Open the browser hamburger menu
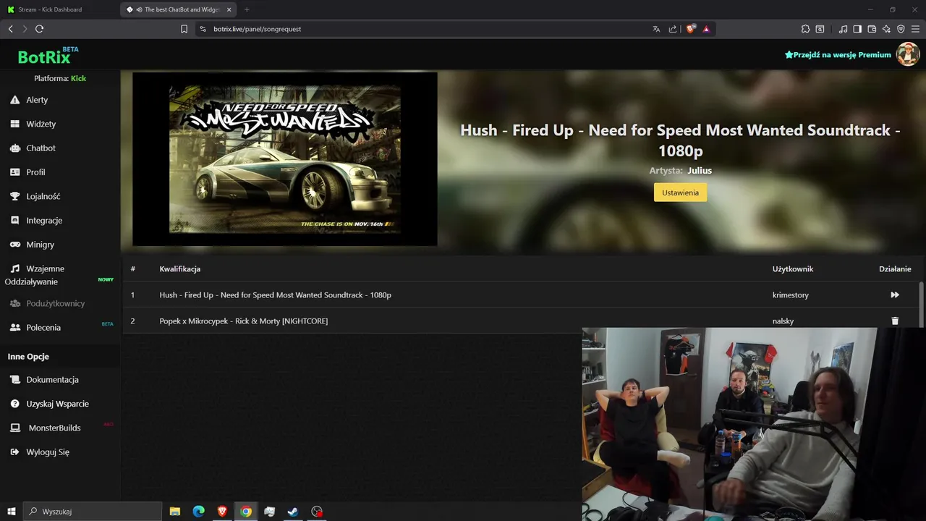The image size is (926, 521). coord(916,29)
